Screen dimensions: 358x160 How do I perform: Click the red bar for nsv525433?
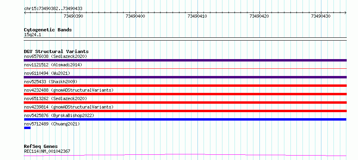[x=185, y=86]
